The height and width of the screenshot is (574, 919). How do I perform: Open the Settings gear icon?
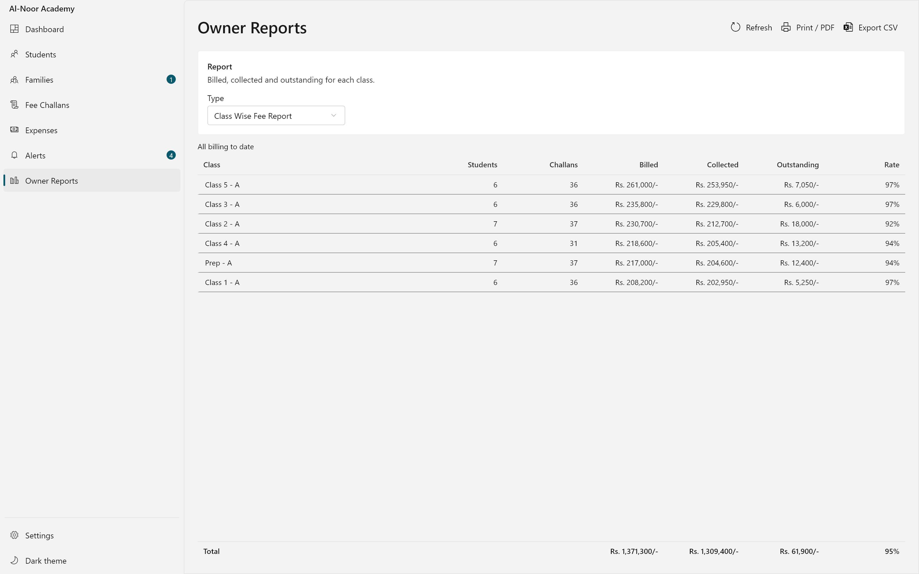[14, 535]
